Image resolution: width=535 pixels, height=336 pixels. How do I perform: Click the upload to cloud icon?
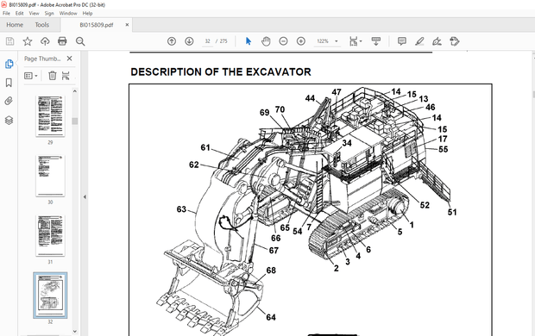click(x=45, y=41)
